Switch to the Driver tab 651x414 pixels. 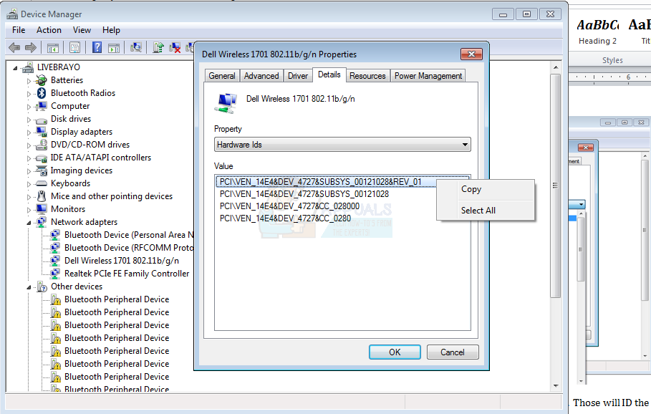[298, 76]
